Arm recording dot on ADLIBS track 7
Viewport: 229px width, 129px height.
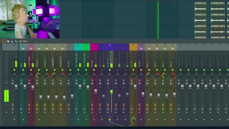click(68, 113)
